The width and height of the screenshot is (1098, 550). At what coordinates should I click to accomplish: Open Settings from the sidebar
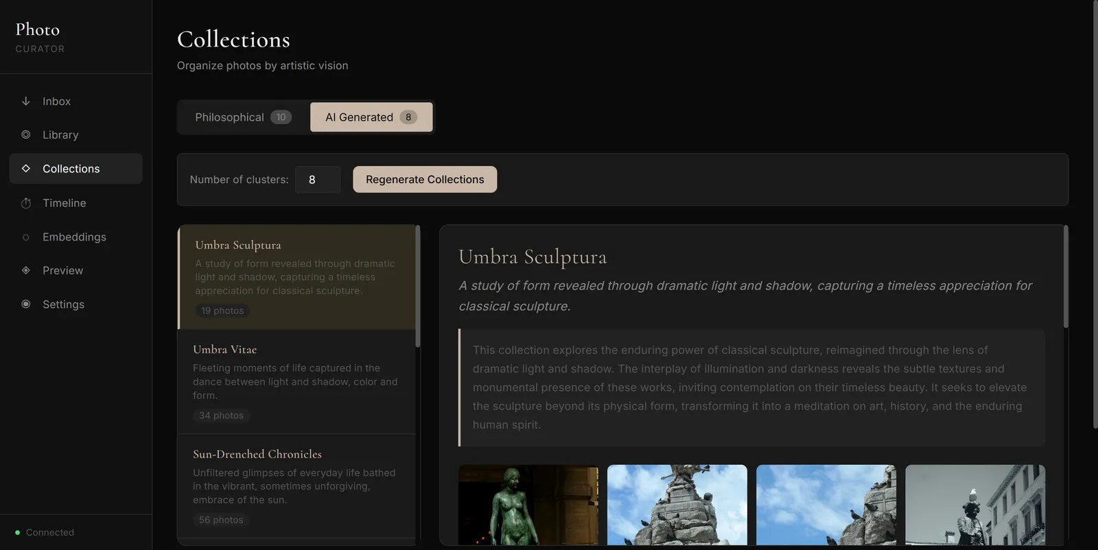point(75,304)
